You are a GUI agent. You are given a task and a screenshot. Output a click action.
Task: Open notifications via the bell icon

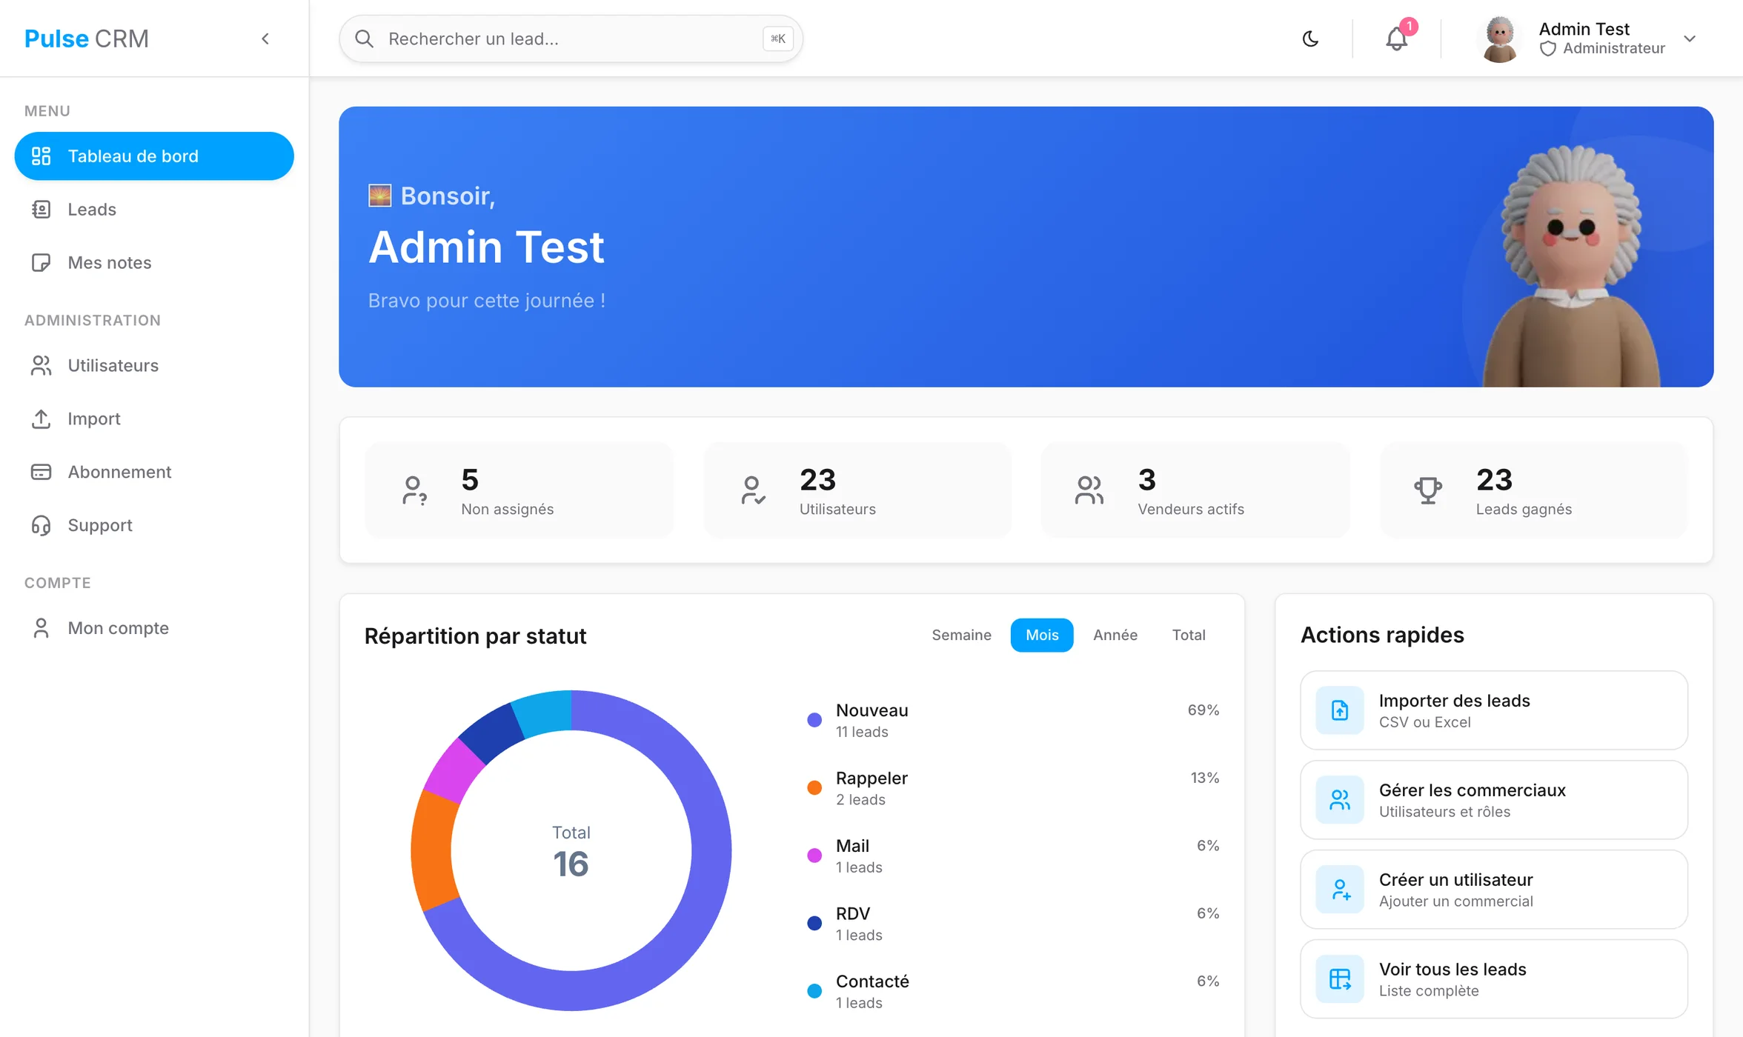pos(1397,39)
